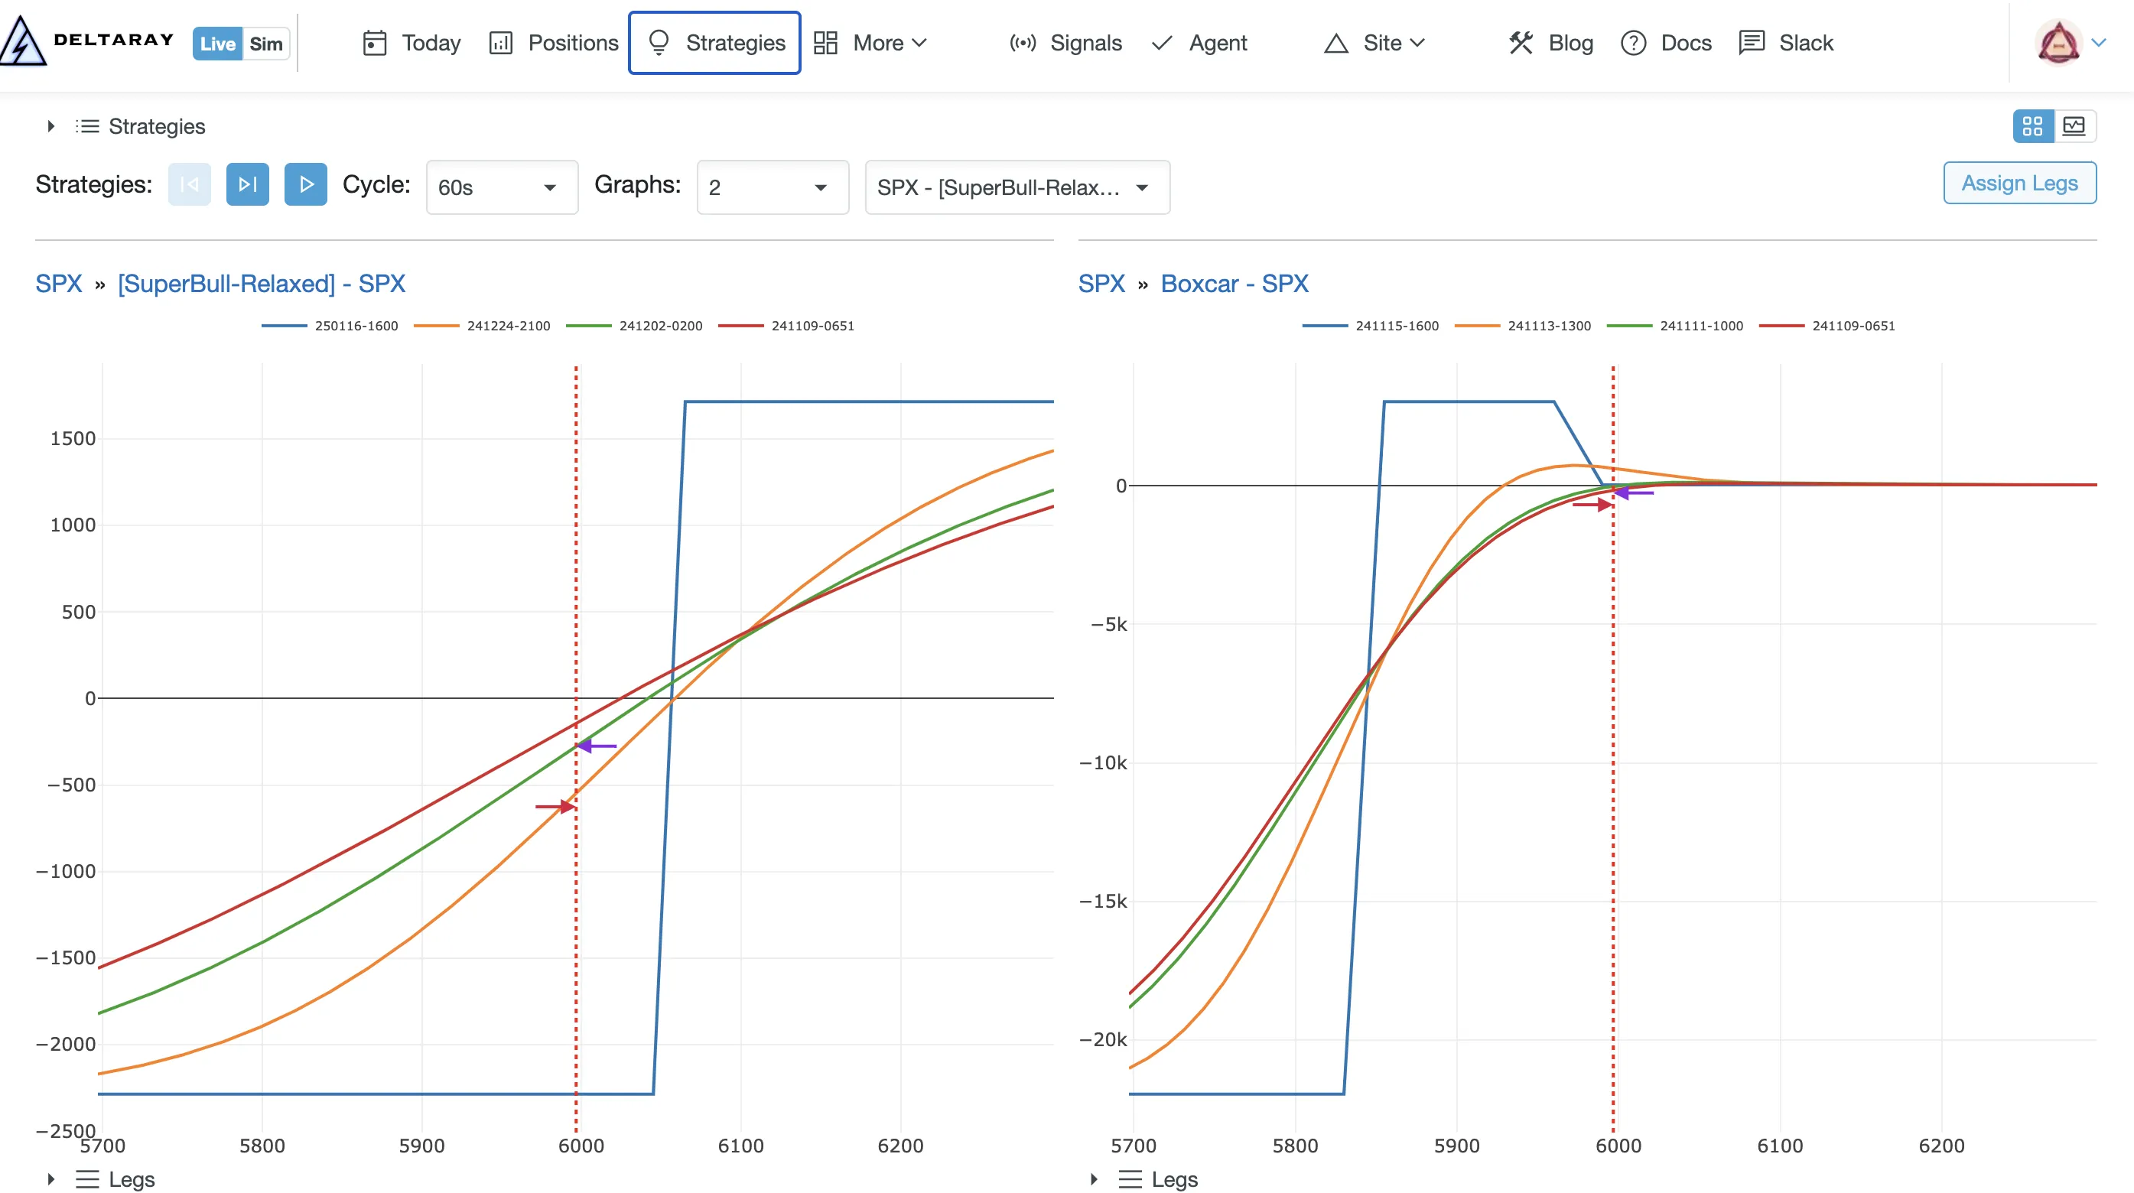Switch to Live mode

click(x=217, y=44)
